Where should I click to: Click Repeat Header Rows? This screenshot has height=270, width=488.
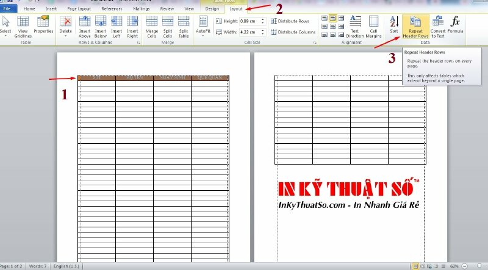(415, 27)
